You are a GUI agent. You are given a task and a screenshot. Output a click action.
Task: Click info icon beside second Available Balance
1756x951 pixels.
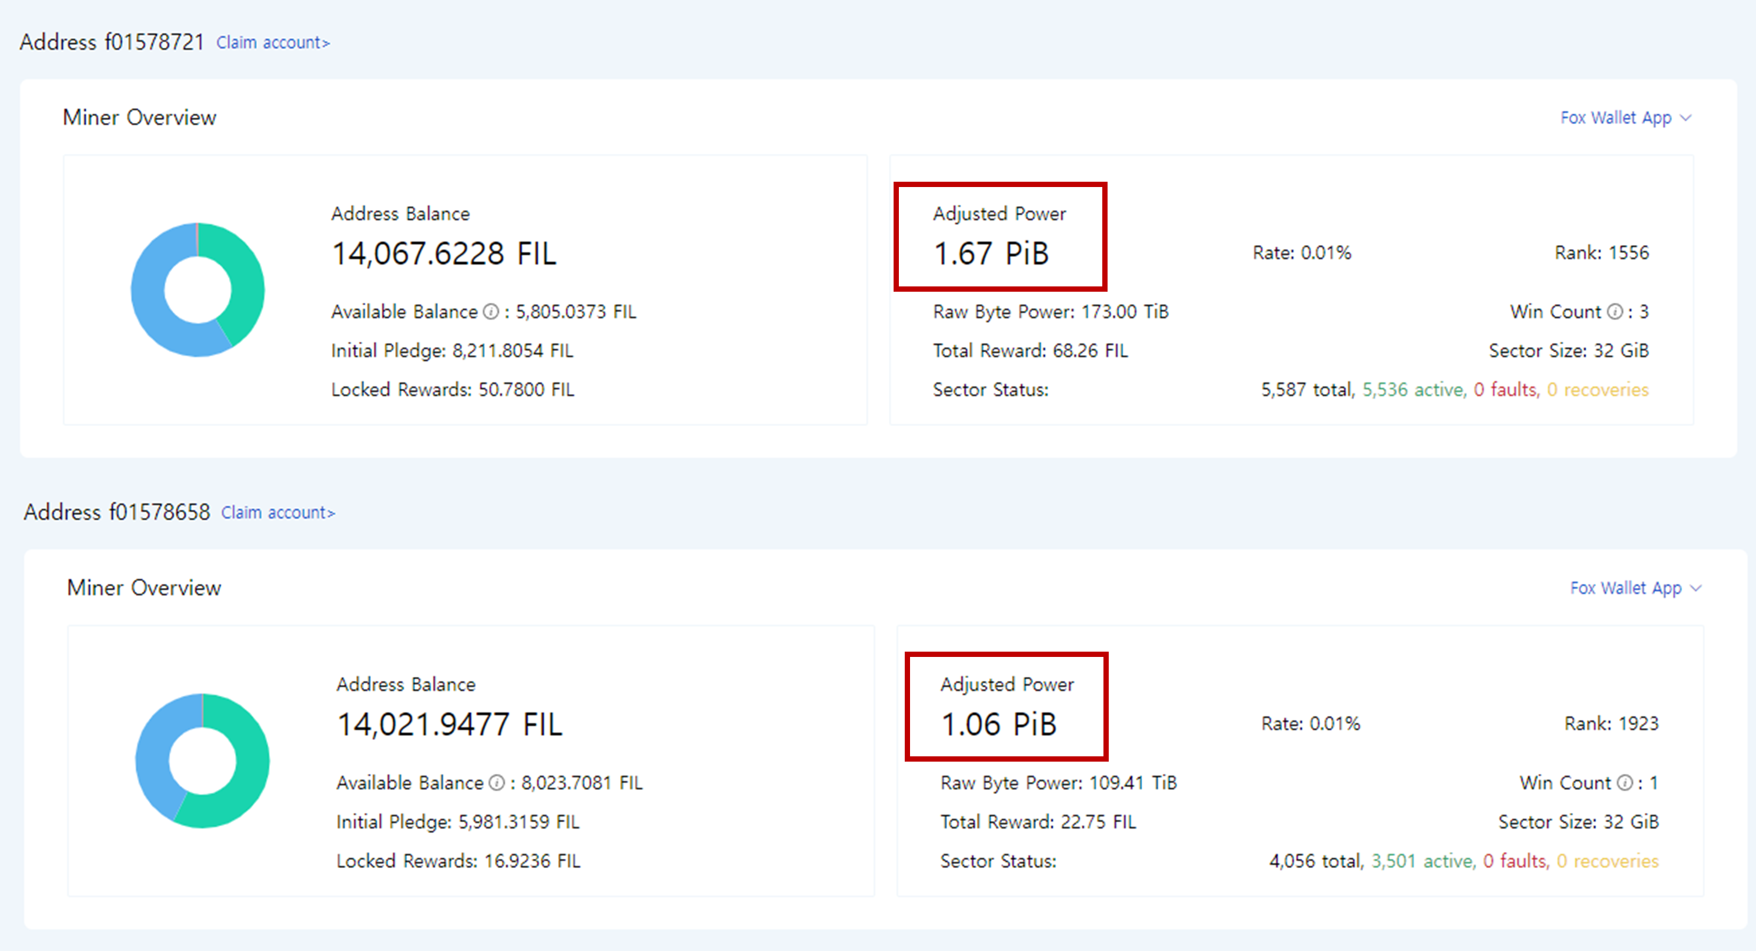click(497, 783)
